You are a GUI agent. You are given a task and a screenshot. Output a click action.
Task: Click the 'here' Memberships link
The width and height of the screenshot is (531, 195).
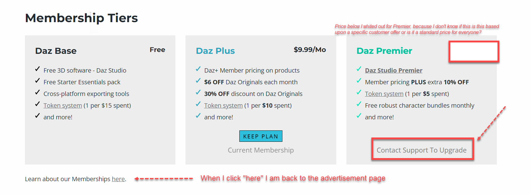pyautogui.click(x=118, y=179)
